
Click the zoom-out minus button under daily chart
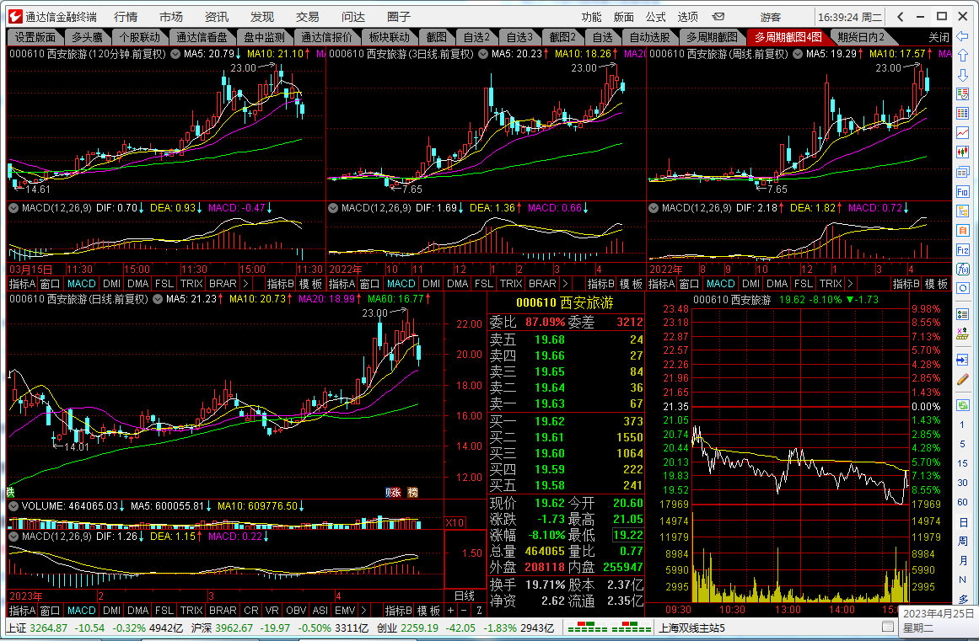click(465, 611)
